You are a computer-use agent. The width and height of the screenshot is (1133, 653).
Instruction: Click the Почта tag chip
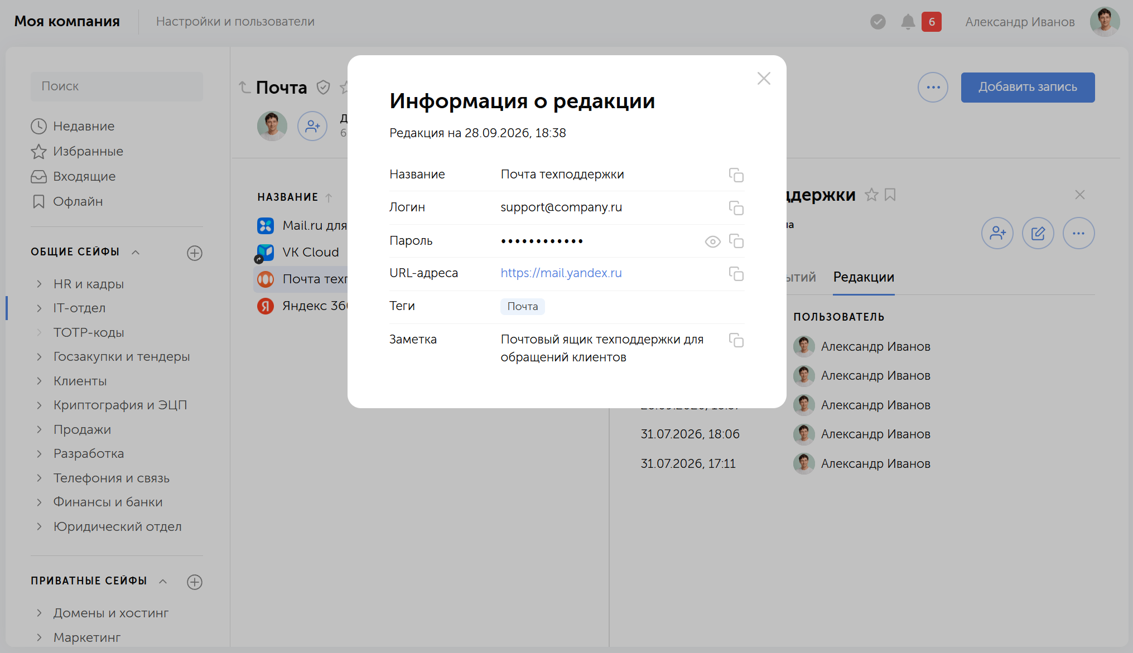(523, 307)
